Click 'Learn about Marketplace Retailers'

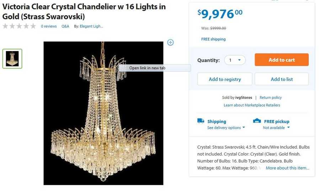[252, 105]
